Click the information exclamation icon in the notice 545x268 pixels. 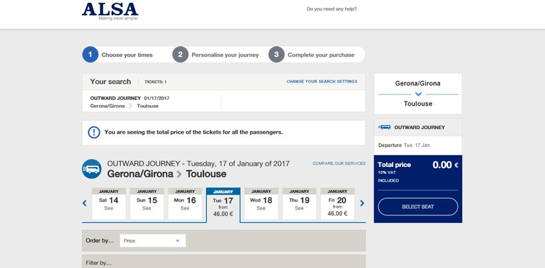click(x=94, y=132)
